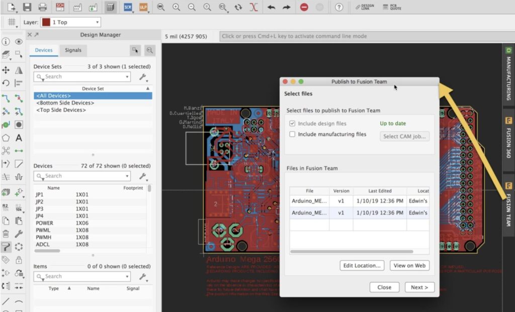Click the View on Web button
This screenshot has height=312, width=515.
tap(409, 265)
